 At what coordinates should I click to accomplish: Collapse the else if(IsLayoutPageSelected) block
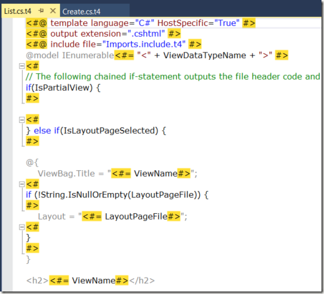(21, 120)
